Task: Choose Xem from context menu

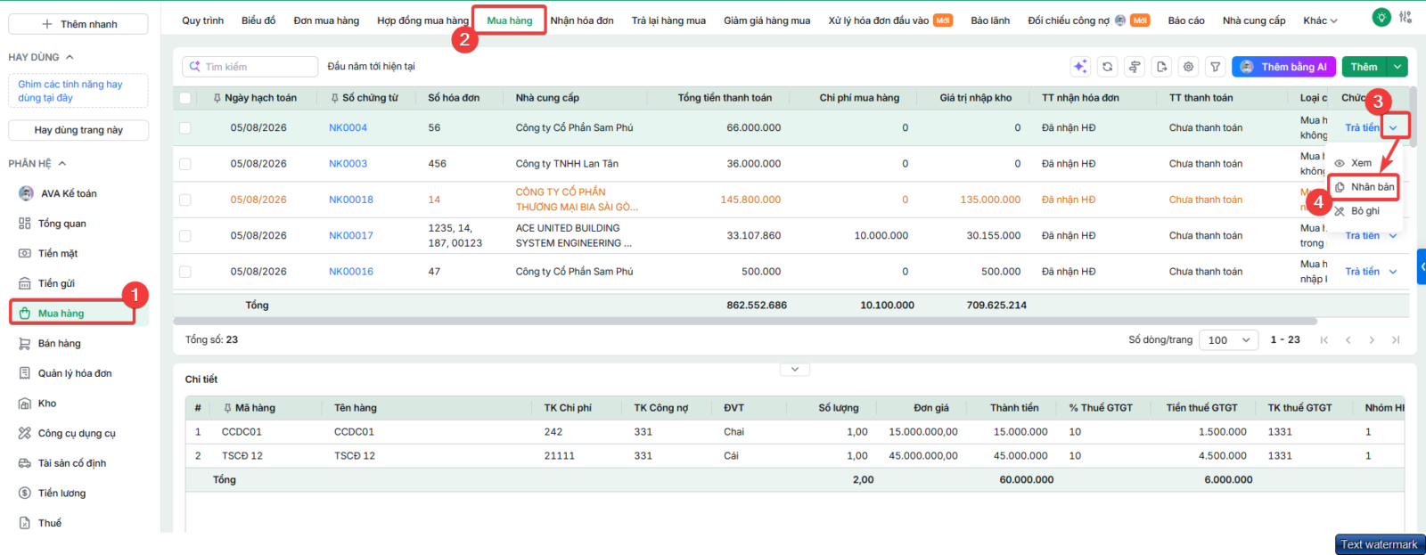Action: tap(1353, 163)
